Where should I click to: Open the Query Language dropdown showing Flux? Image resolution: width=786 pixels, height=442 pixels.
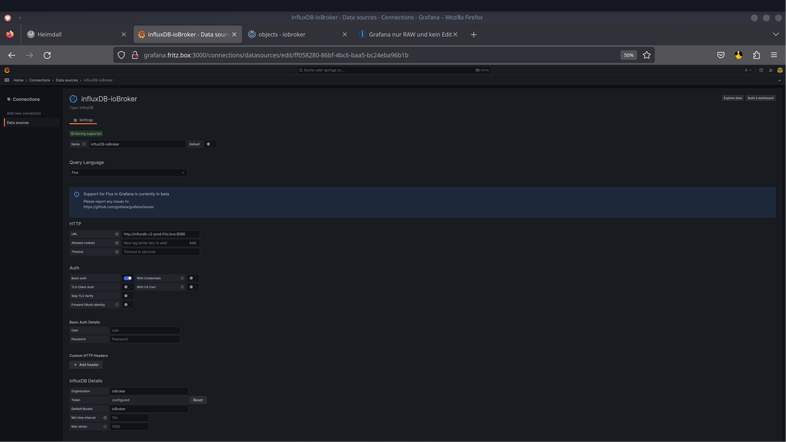coord(128,173)
